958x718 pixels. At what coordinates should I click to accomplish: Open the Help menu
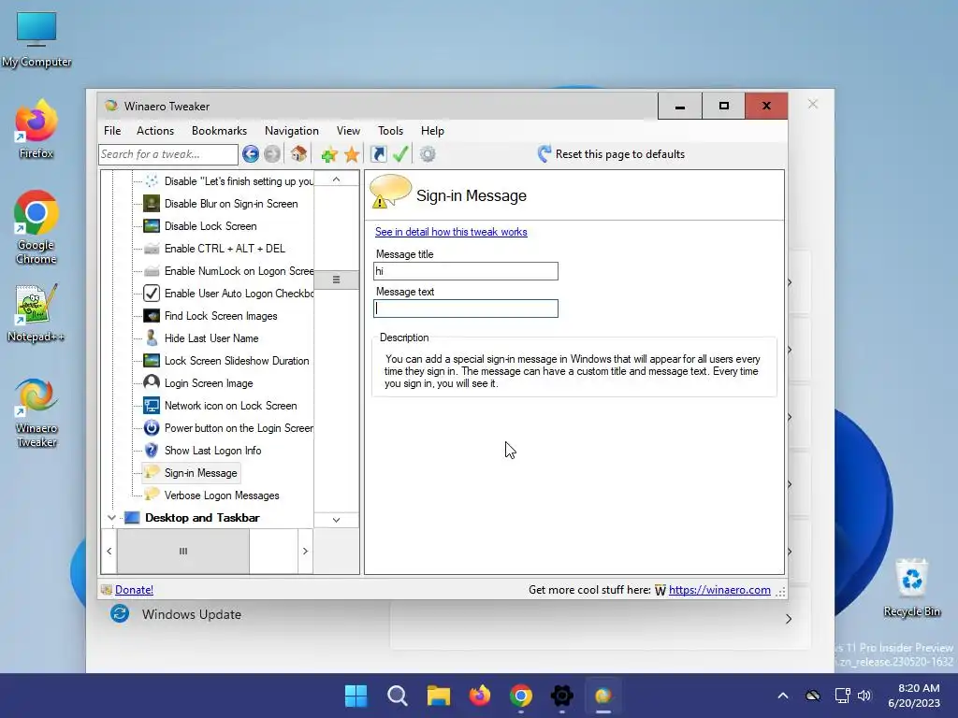click(x=432, y=131)
